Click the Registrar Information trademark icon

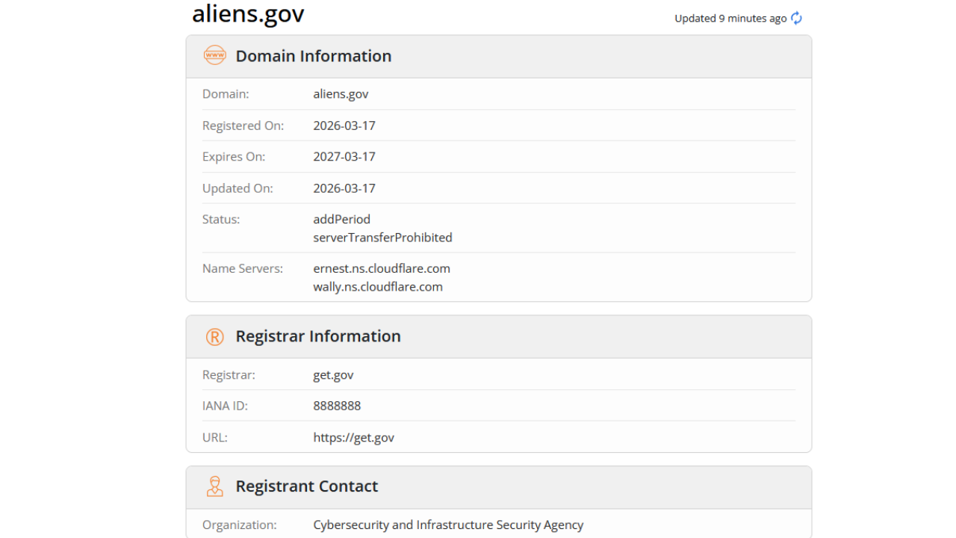pos(214,336)
